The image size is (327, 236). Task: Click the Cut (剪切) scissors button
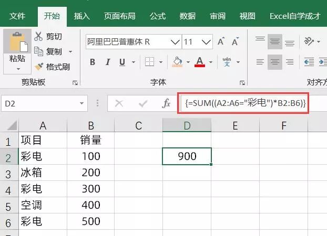click(48, 37)
